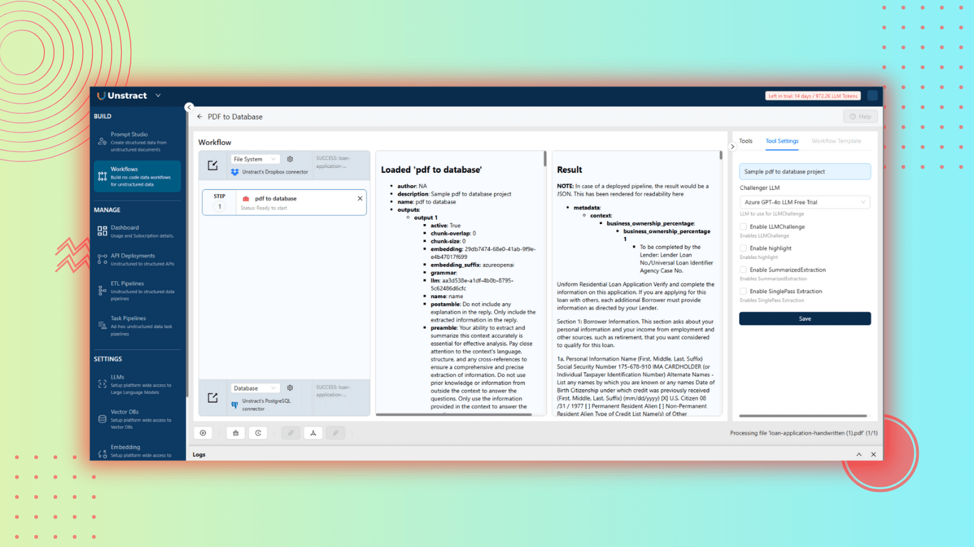This screenshot has width=974, height=547.
Task: Remove the pdf to database step
Action: [360, 199]
